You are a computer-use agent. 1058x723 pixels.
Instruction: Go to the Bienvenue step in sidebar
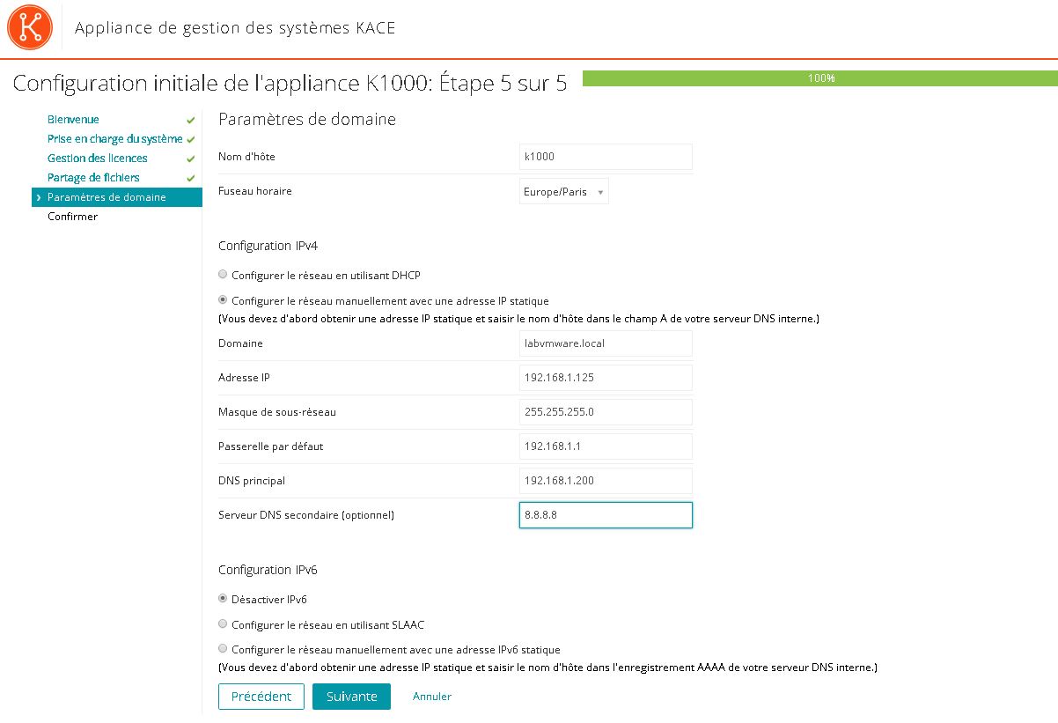coord(73,120)
